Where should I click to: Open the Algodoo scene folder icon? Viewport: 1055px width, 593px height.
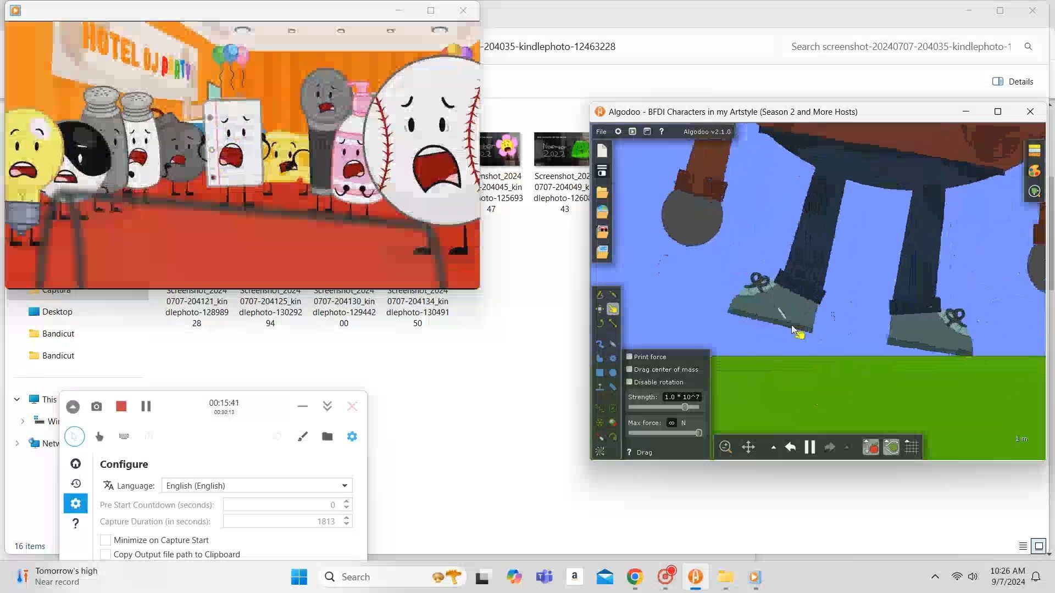[602, 192]
